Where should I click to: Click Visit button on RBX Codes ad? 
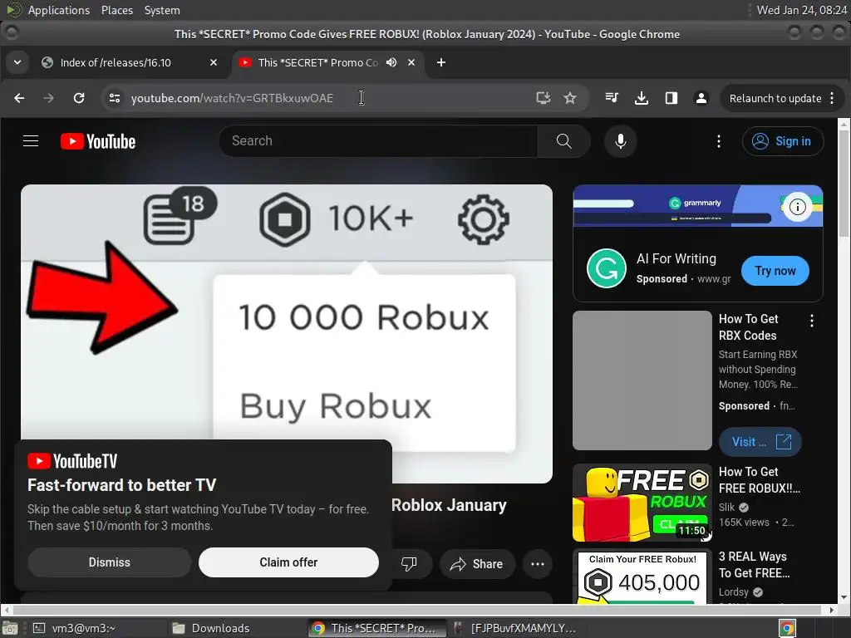coord(760,442)
